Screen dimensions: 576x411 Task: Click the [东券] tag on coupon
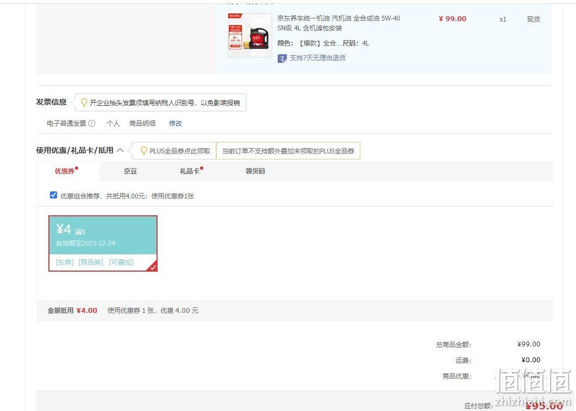[65, 262]
